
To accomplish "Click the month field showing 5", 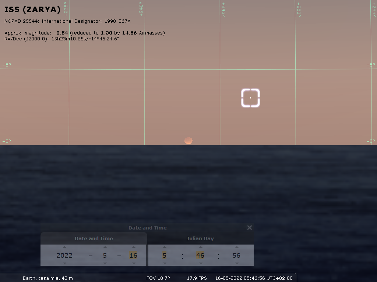I will click(x=105, y=256).
